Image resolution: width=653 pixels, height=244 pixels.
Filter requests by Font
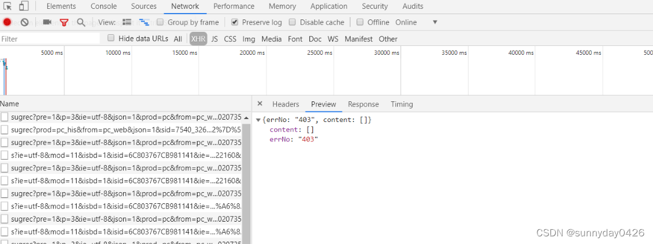point(295,39)
